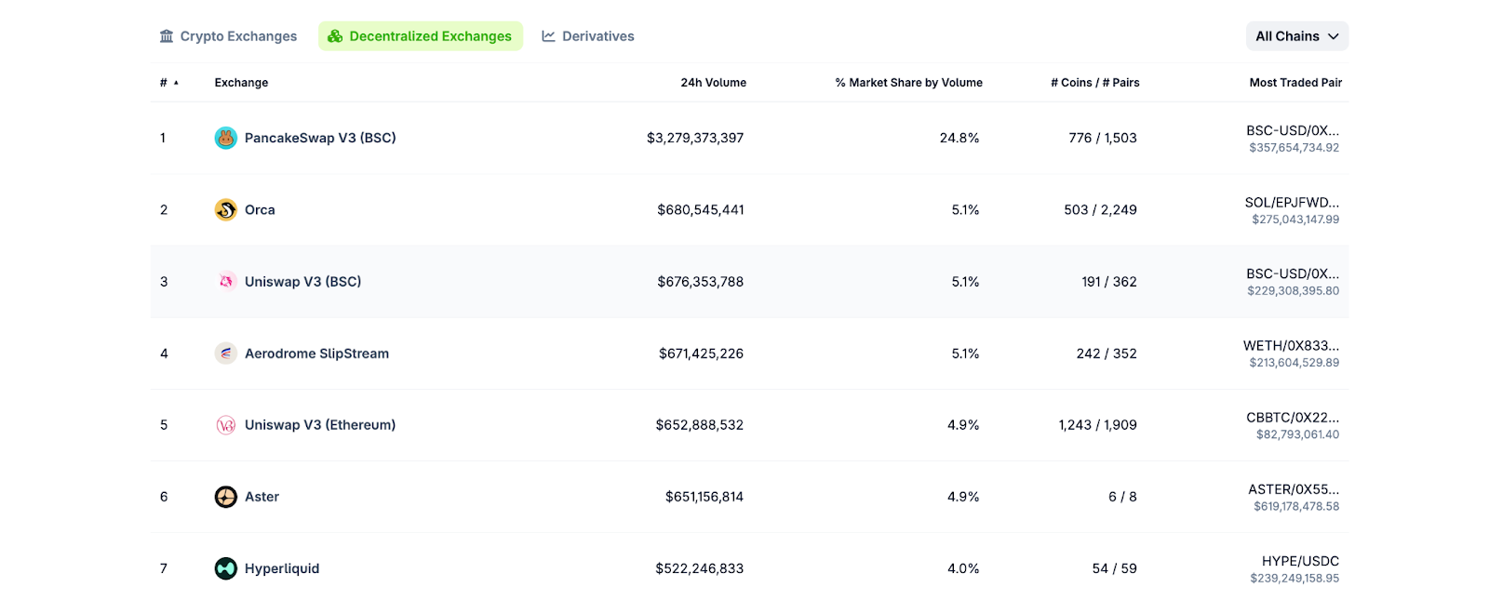Open the PancakeSwap V3 (BSC) exchange link
This screenshot has height=600, width=1489.
(x=319, y=138)
